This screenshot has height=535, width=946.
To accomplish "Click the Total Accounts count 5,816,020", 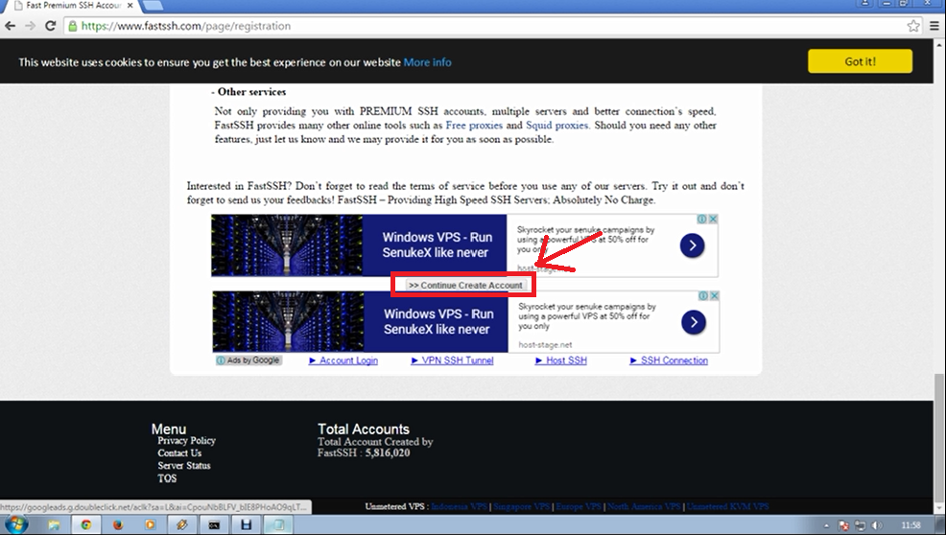I will point(388,453).
